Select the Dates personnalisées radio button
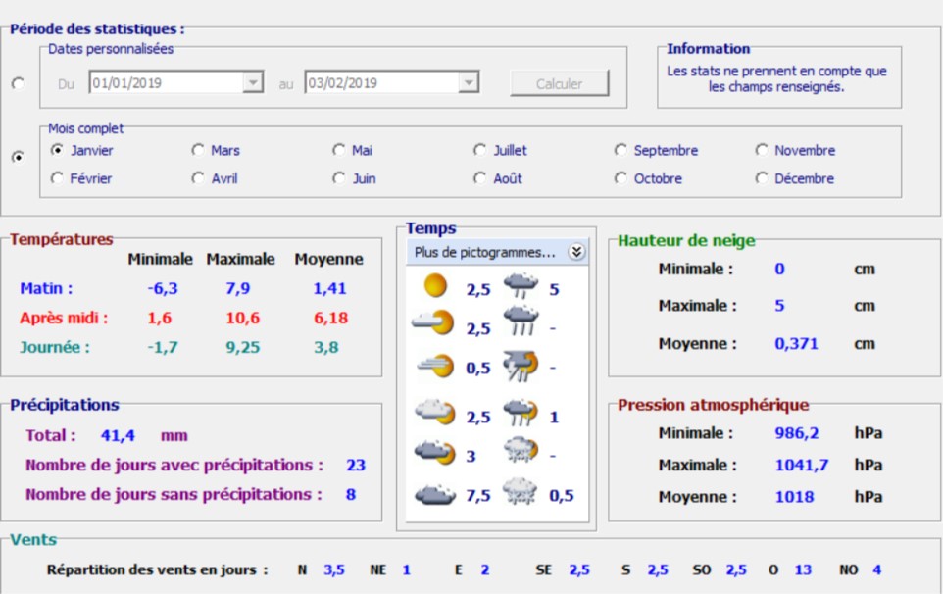 pyautogui.click(x=18, y=83)
